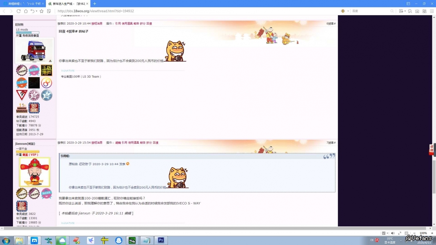Click 回復 in the 7號車 post

pos(156,143)
